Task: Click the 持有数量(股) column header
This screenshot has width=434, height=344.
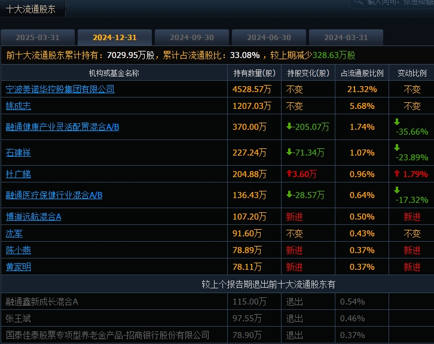Action: (x=254, y=73)
